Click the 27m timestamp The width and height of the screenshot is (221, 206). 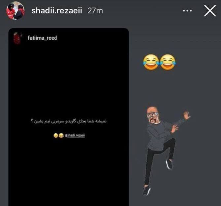click(x=95, y=11)
